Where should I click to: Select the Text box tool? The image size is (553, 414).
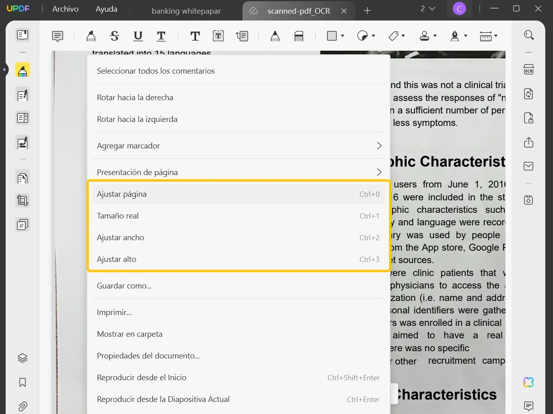(218, 36)
